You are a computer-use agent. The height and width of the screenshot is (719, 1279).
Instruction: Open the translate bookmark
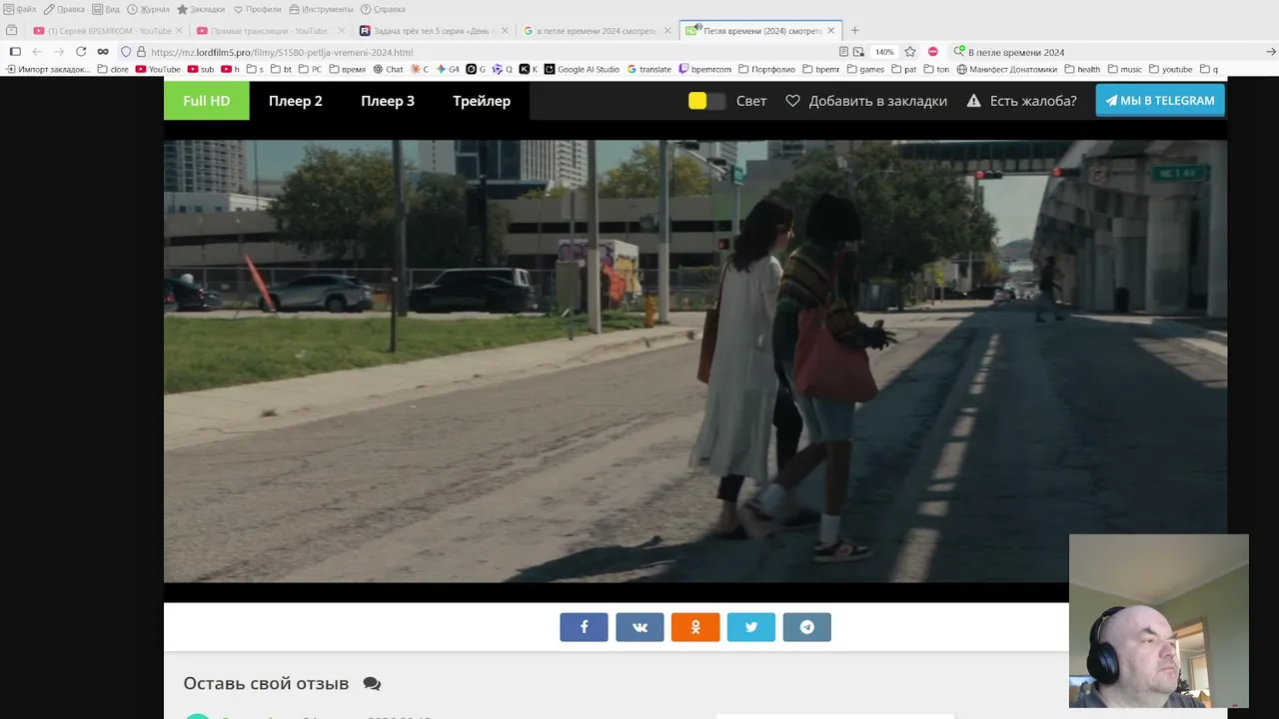[x=648, y=69]
